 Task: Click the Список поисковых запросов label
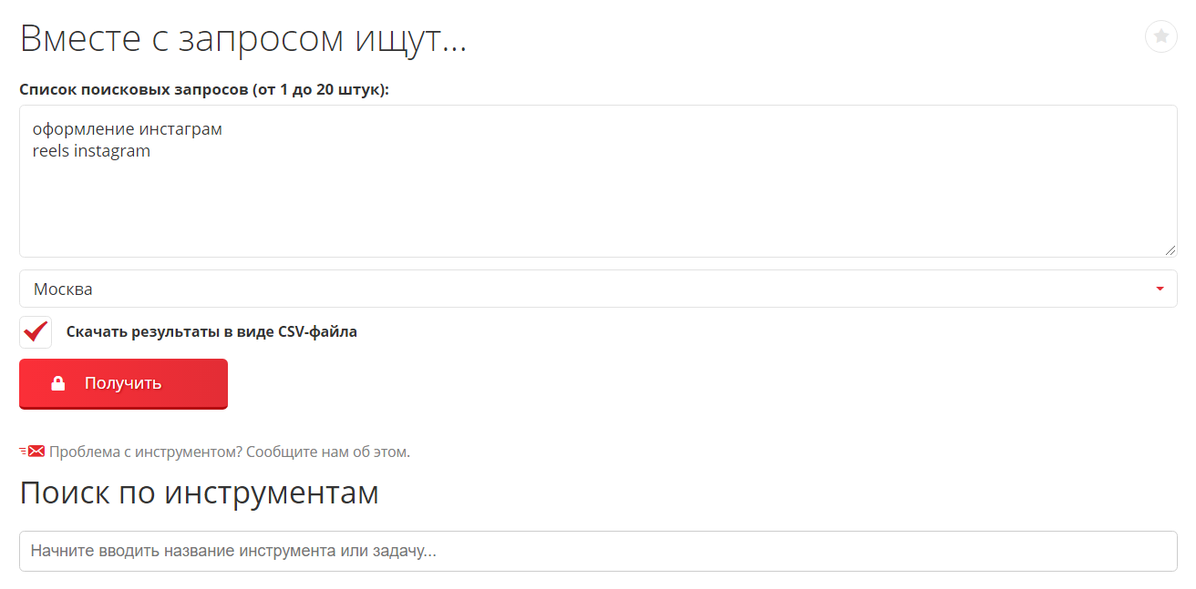coord(204,90)
